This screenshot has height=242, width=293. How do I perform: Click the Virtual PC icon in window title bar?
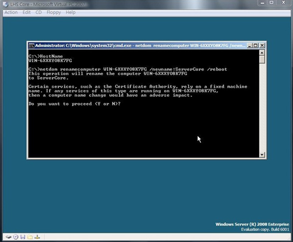point(5,4)
